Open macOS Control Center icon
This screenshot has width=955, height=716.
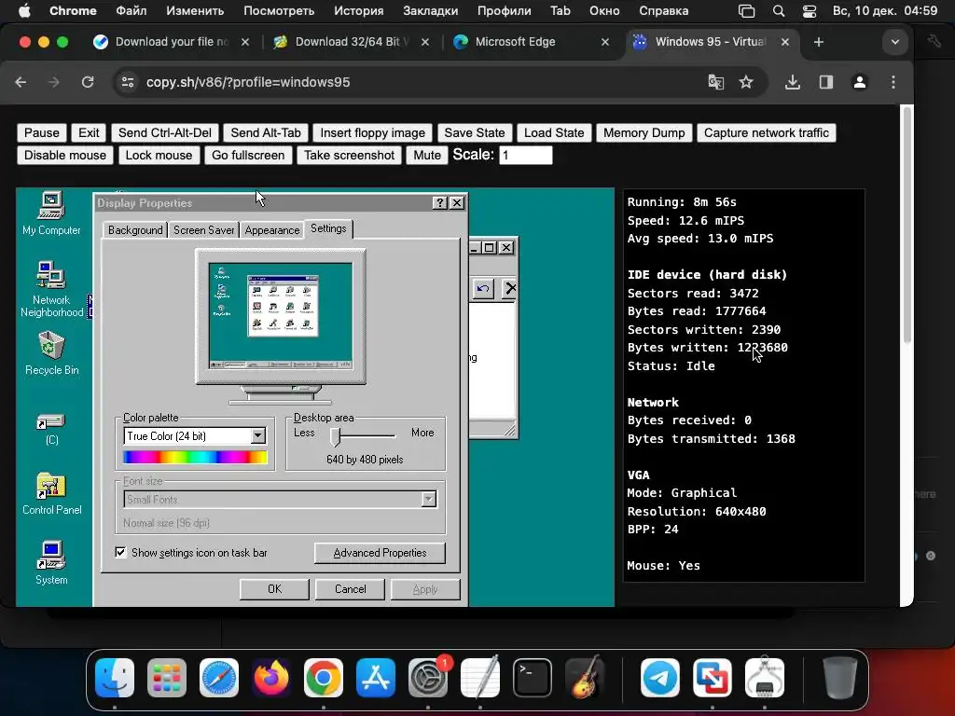click(809, 11)
